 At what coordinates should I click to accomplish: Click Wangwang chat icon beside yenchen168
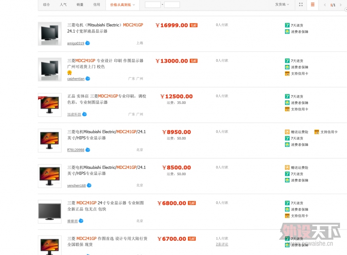click(x=89, y=185)
